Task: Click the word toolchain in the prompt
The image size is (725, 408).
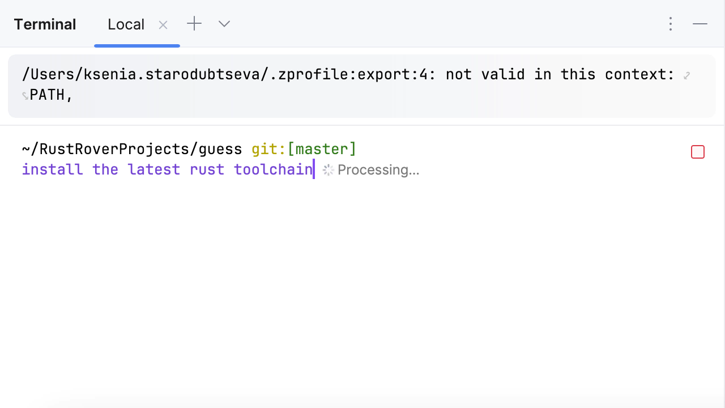Action: click(273, 169)
